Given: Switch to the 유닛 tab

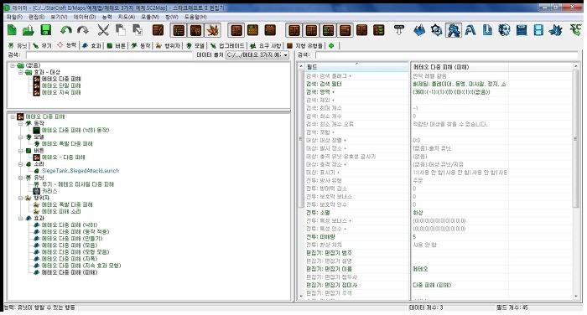Looking at the screenshot, I should (x=18, y=45).
